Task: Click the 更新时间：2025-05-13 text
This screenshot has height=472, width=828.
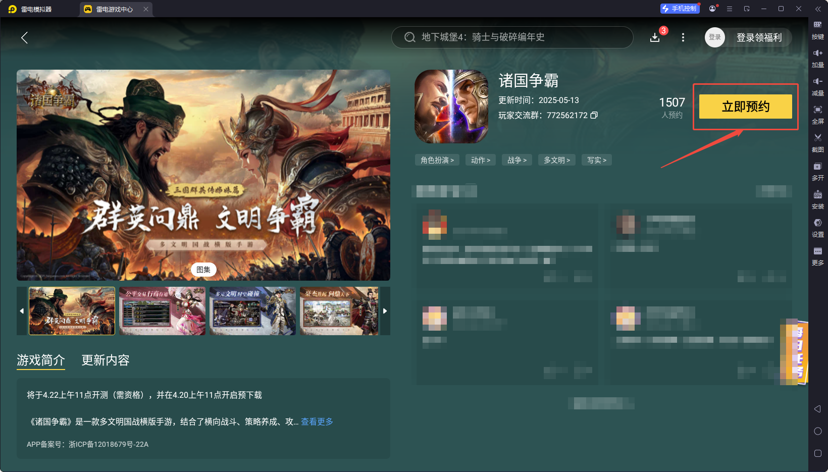Action: click(539, 100)
